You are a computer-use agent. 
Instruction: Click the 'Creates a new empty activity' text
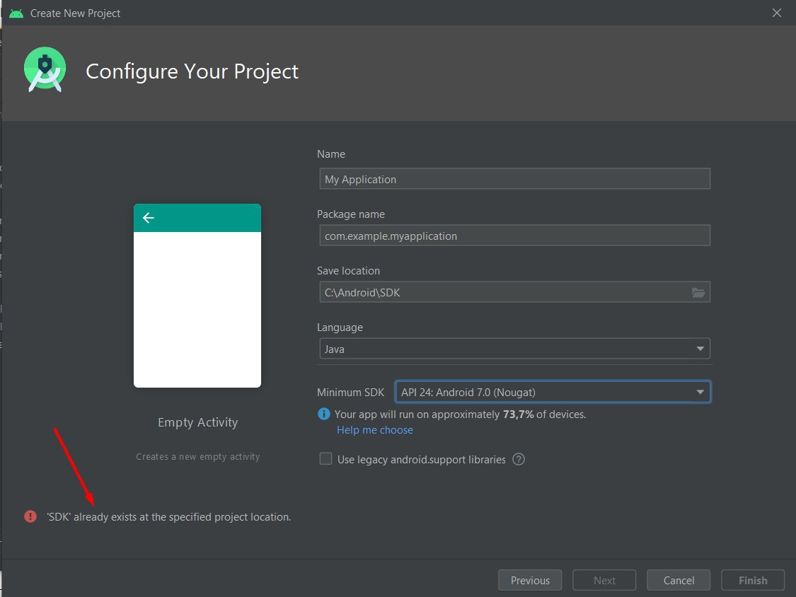pyautogui.click(x=198, y=456)
